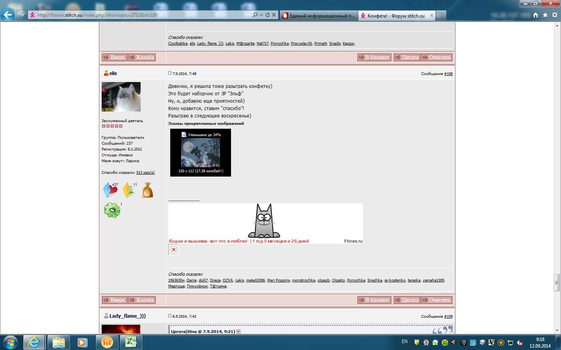The image size is (561, 350).
Task: Open Excel from the Windows taskbar
Action: tap(131, 342)
